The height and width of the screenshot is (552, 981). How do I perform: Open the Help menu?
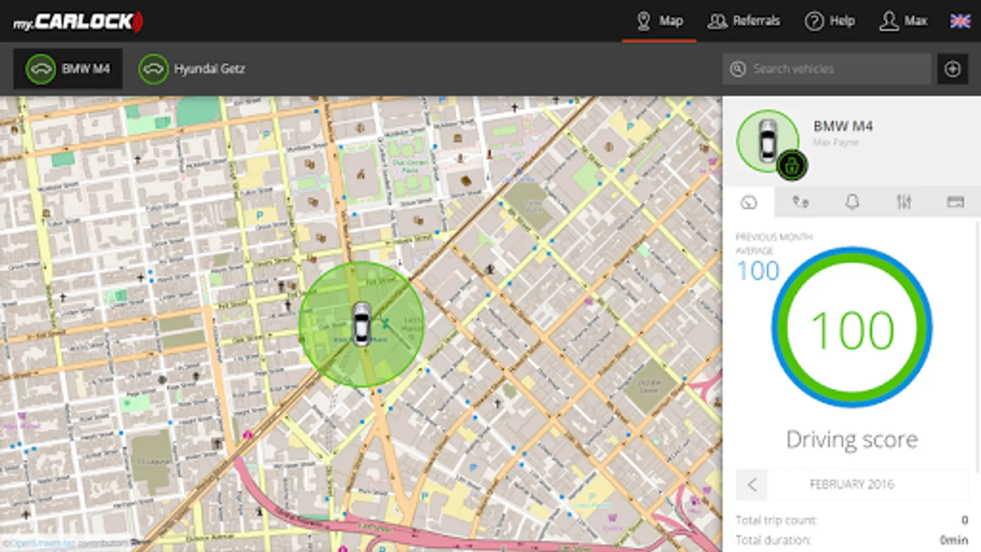[x=830, y=21]
